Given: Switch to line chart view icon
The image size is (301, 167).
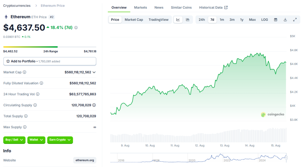Looking at the screenshot, I should coord(178,20).
